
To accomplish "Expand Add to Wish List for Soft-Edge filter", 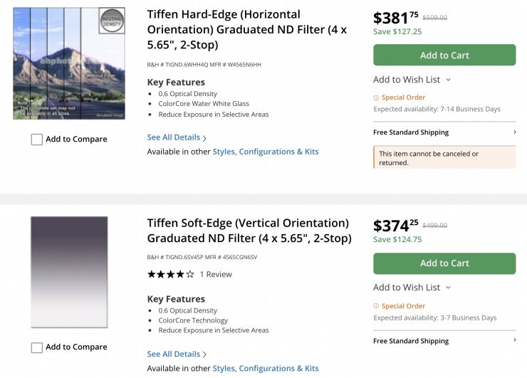I will click(412, 288).
